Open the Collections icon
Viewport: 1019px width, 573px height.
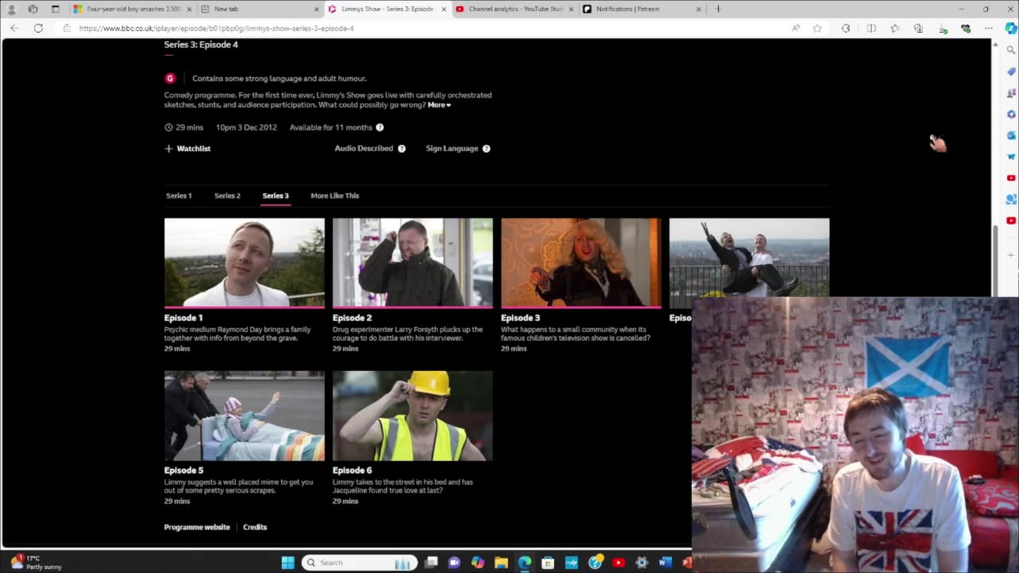[919, 28]
